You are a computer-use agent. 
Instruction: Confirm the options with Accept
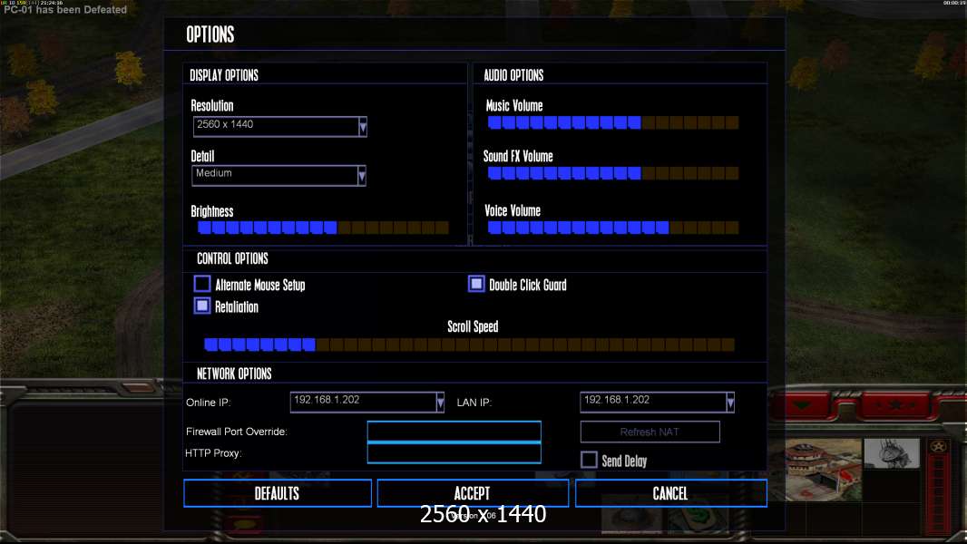pos(473,493)
